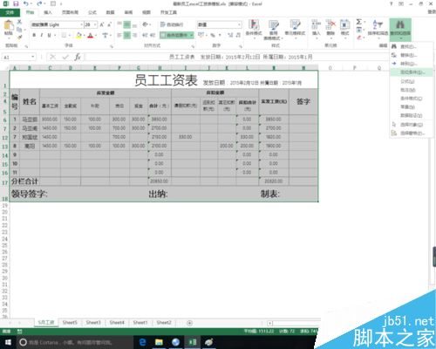
Task: Apply yellow fill color bucket
Action: tap(78, 35)
